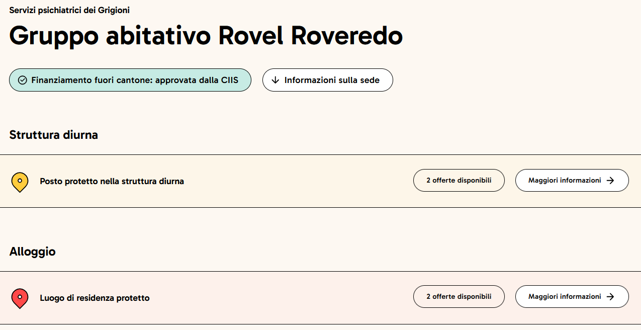
Task: Show 2 offerte disponibili for Luogo di residenza
Action: pos(459,297)
